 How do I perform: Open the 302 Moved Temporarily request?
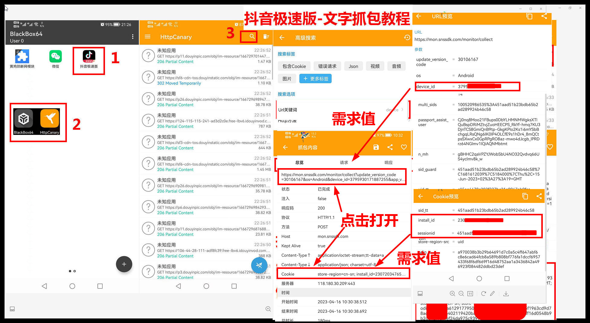(206, 78)
